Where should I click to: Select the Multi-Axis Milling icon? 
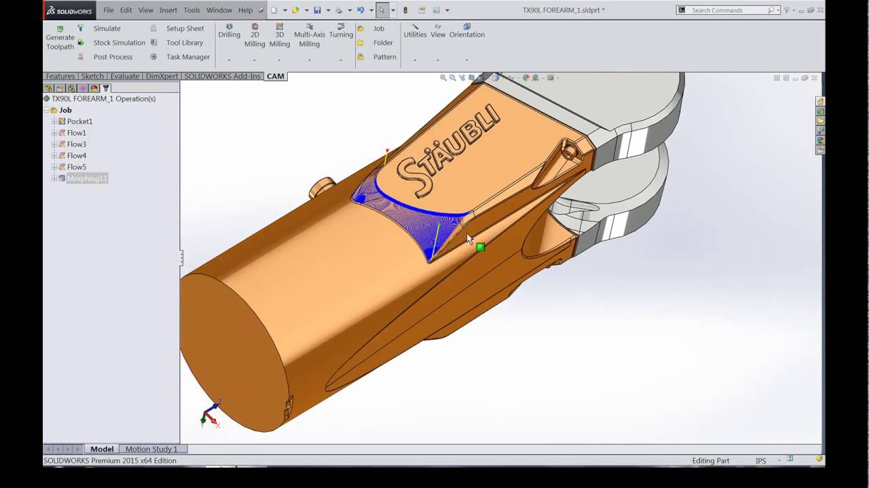coord(310,26)
